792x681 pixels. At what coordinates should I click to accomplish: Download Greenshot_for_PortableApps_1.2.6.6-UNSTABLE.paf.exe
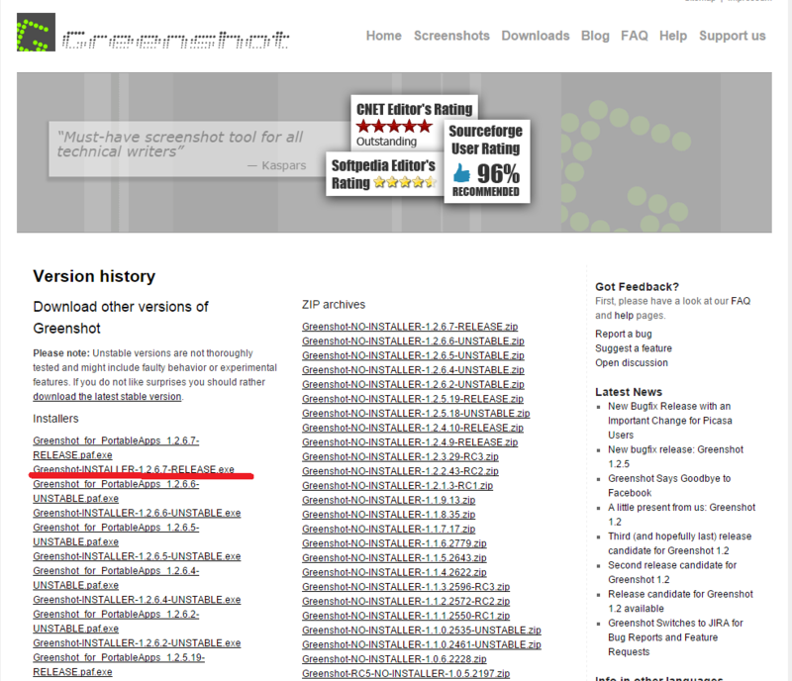point(116,491)
